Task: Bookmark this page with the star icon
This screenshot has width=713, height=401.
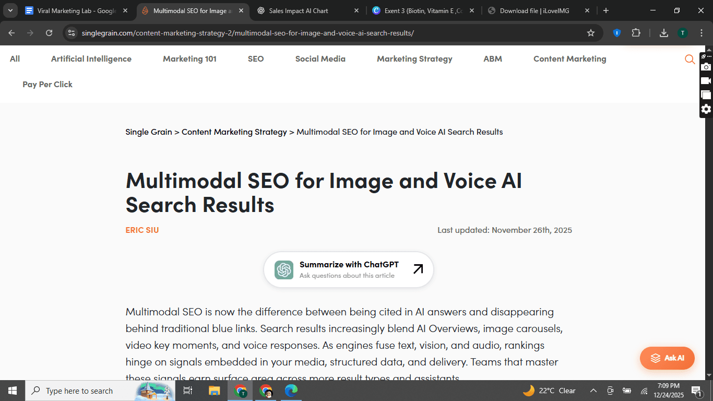Action: 591,33
